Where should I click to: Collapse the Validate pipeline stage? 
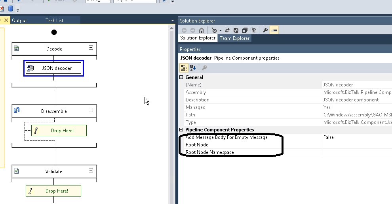[91, 170]
